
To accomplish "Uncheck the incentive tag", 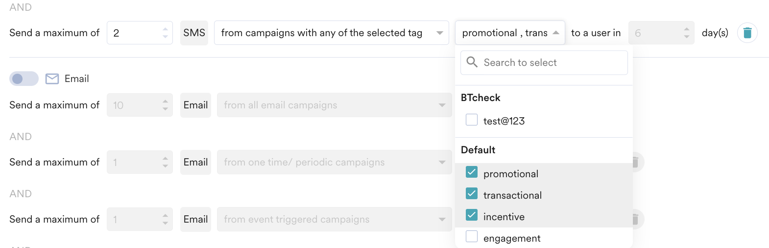I will (x=472, y=215).
